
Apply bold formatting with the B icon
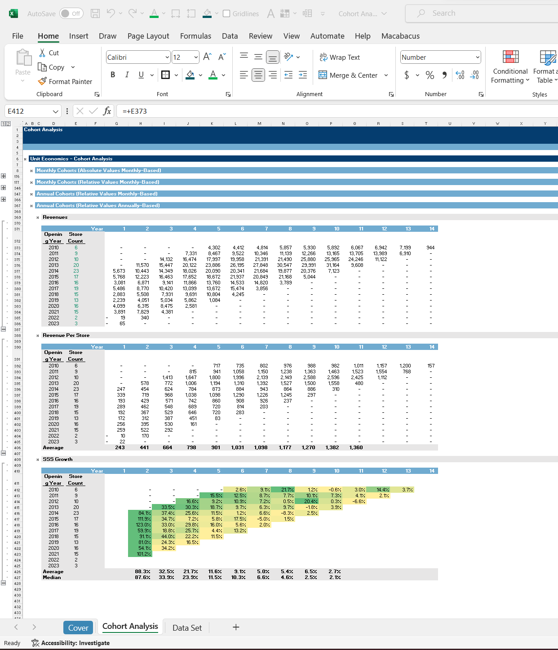(113, 75)
